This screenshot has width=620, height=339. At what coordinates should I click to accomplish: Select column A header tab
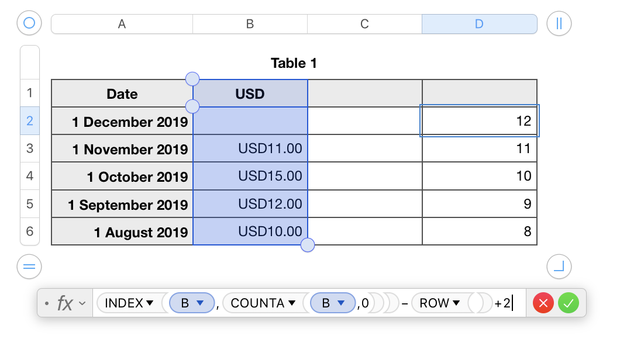pyautogui.click(x=122, y=24)
